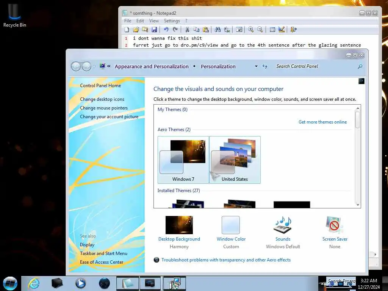Open the Recycle Bin desktop icon
The height and width of the screenshot is (291, 388).
[x=14, y=15]
